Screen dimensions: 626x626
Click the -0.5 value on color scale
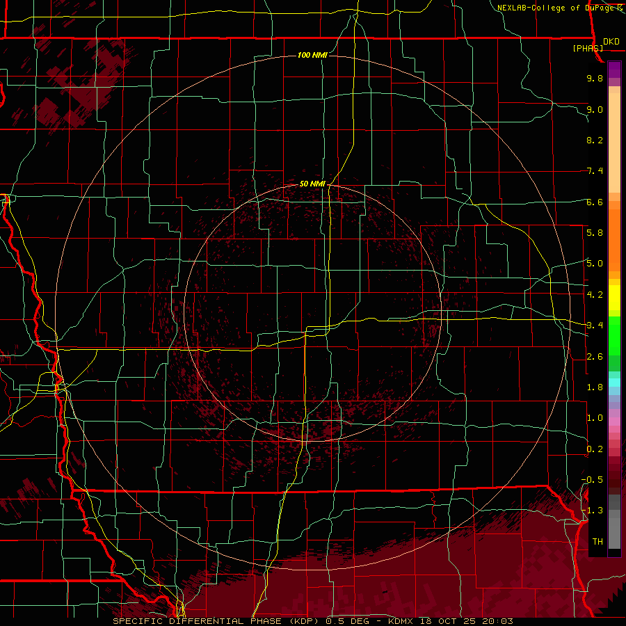(x=592, y=480)
